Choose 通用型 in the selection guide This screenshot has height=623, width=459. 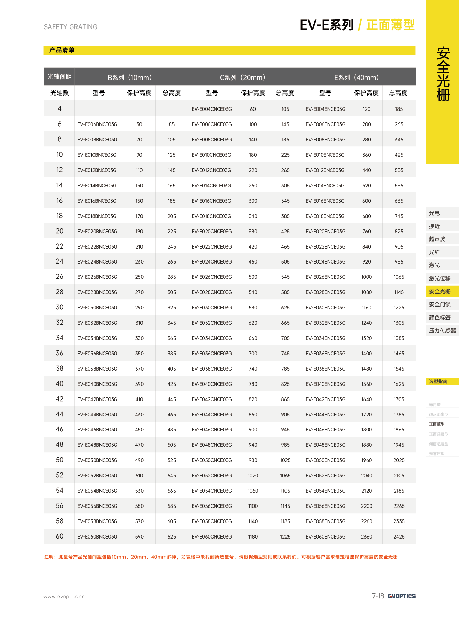(x=435, y=405)
